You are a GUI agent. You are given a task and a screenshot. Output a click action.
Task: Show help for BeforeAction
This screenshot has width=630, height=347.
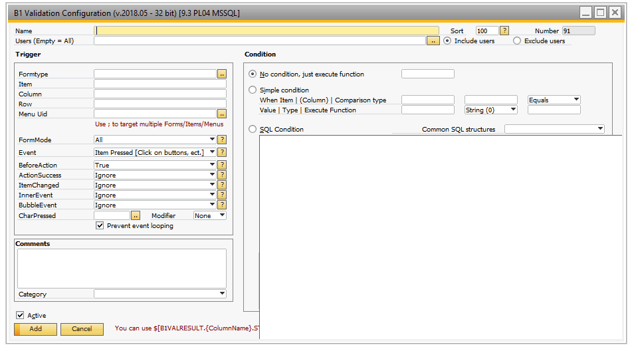tap(222, 165)
